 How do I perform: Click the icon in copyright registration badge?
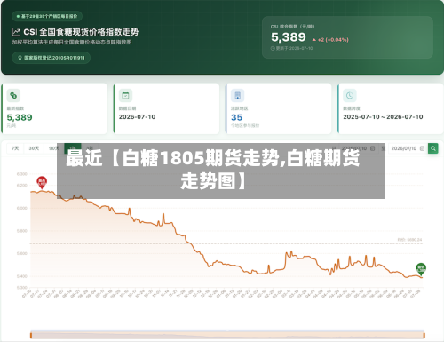[20, 58]
